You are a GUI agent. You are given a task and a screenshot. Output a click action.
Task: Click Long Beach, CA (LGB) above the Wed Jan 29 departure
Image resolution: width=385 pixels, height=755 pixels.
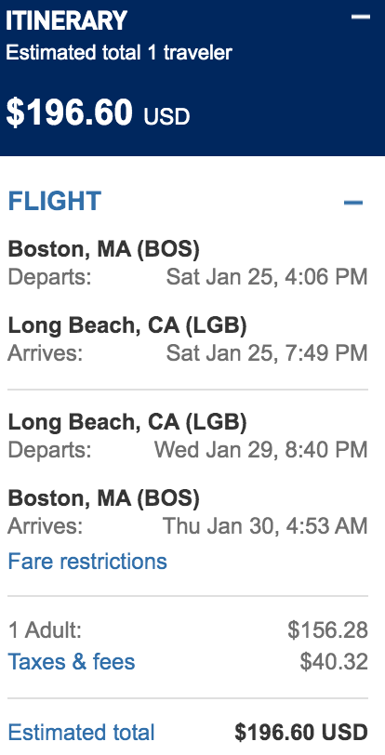pyautogui.click(x=127, y=423)
